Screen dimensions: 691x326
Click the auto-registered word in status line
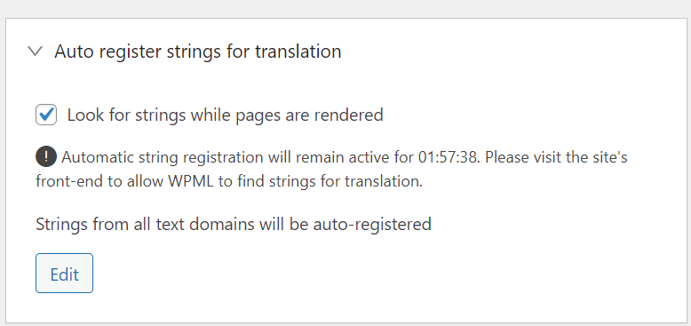[372, 225]
